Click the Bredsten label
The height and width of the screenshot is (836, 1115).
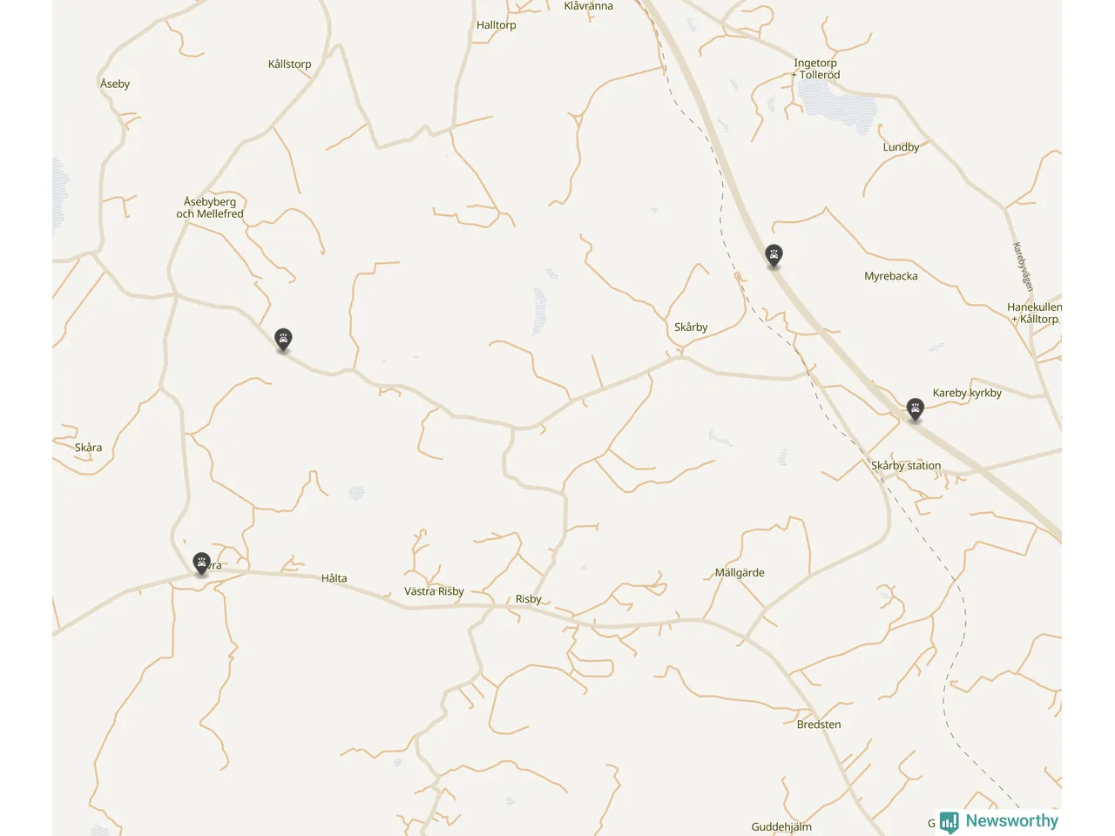coord(819,725)
